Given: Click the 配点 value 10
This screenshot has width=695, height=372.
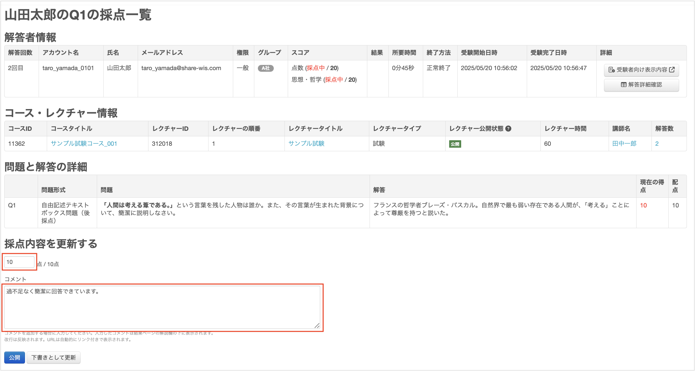Looking at the screenshot, I should (x=676, y=205).
